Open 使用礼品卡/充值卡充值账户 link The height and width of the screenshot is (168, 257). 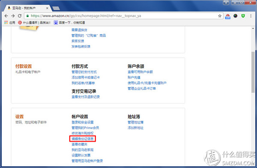click(147, 83)
